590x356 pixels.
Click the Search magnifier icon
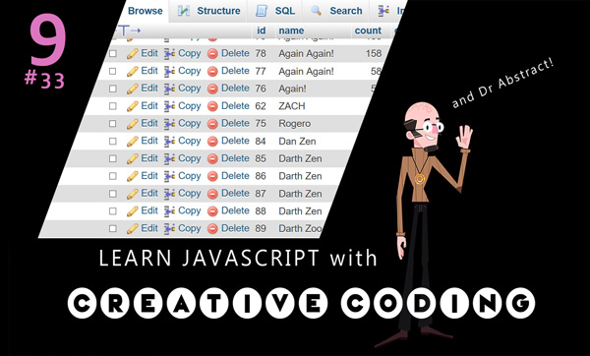point(317,11)
